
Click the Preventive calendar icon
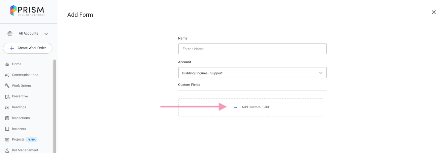7,96
